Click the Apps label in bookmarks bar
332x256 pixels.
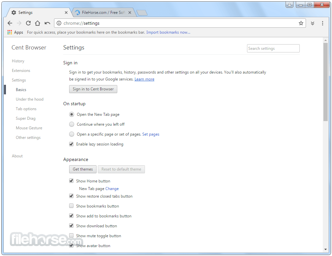click(19, 32)
